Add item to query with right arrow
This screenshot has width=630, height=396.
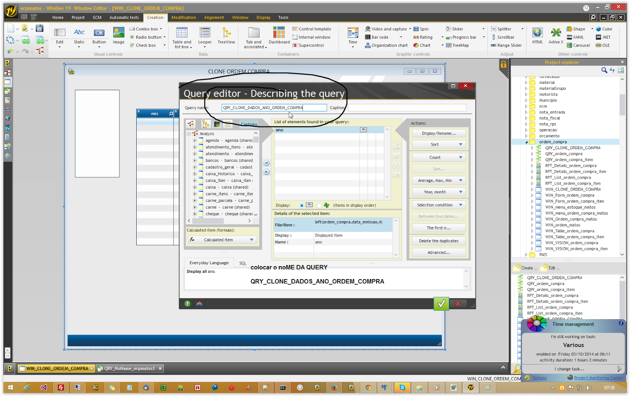(267, 163)
